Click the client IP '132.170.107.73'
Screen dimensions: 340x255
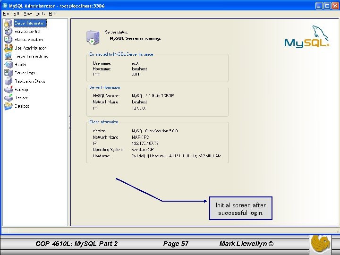pos(145,144)
